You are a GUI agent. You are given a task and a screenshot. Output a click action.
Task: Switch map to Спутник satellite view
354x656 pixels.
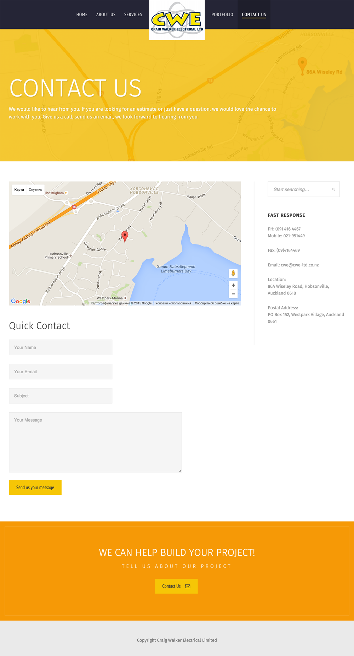35,189
